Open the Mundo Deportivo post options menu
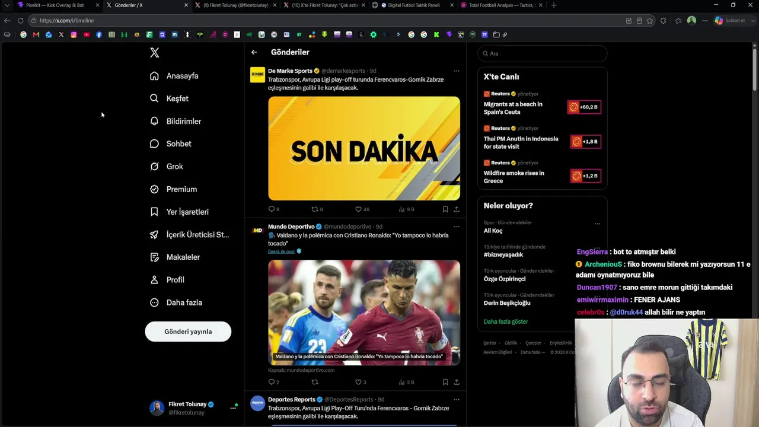 457,227
